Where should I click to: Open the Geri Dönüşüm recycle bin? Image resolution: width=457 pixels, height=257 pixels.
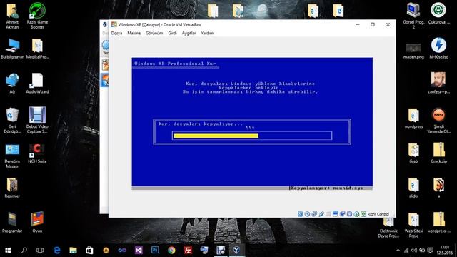[x=12, y=121]
